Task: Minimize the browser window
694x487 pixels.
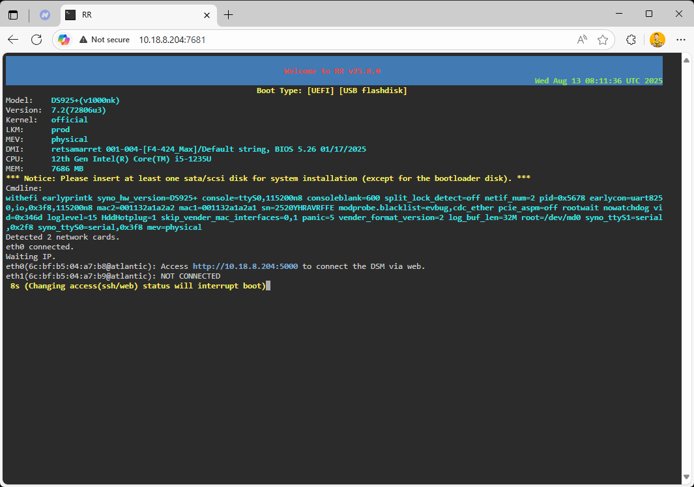Action: tap(619, 14)
